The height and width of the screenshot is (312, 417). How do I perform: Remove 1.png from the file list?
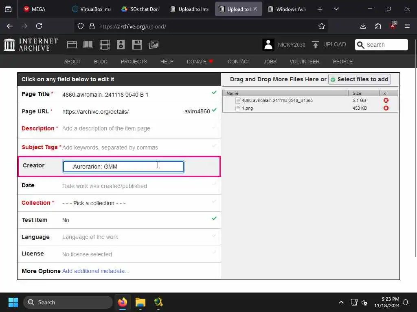386,108
